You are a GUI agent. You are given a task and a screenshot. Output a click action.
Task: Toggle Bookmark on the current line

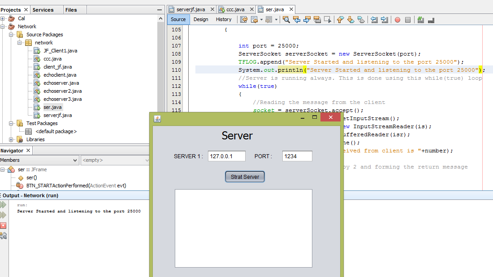[361, 19]
